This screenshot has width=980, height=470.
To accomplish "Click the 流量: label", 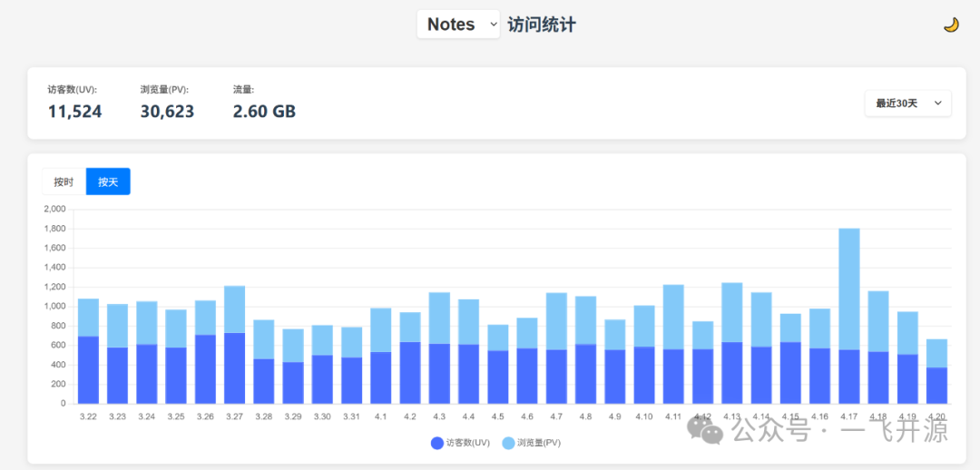I will (x=244, y=90).
